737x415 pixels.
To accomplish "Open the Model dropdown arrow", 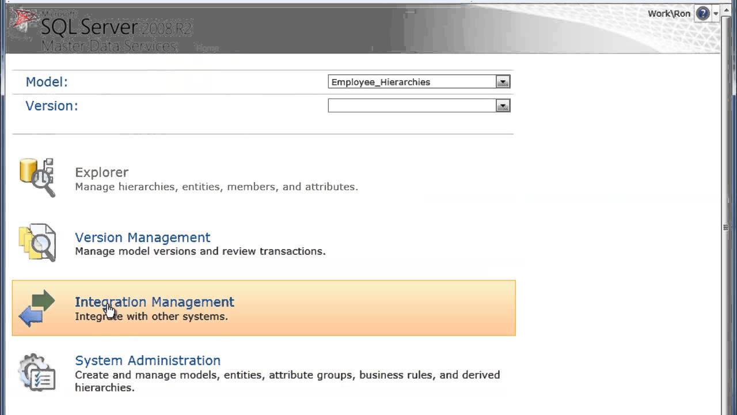I will pos(503,82).
